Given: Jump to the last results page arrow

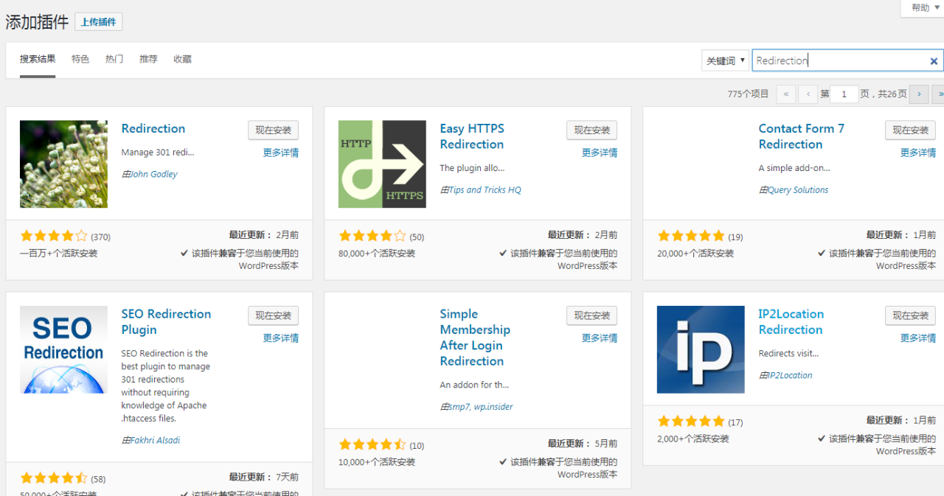Looking at the screenshot, I should pyautogui.click(x=939, y=94).
